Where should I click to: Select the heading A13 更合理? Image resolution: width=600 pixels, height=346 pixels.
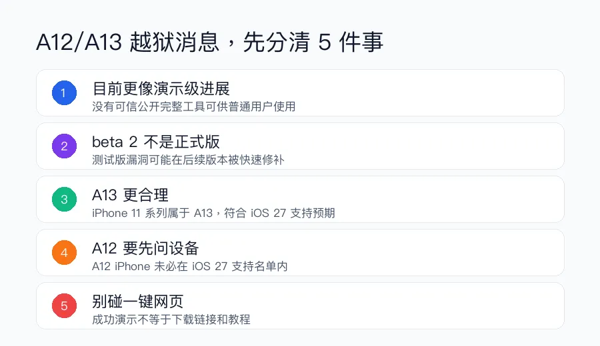pos(130,195)
